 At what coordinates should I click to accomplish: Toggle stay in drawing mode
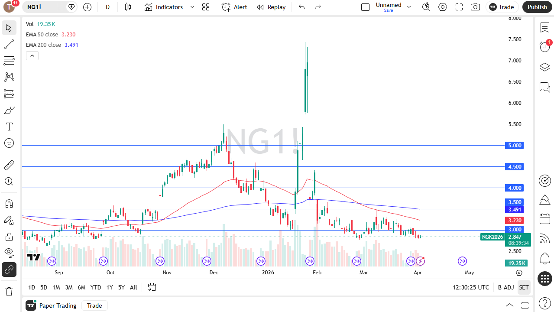[9, 220]
